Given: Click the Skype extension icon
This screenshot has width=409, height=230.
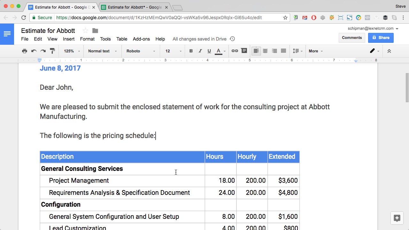Looking at the screenshot, I should (394, 18).
